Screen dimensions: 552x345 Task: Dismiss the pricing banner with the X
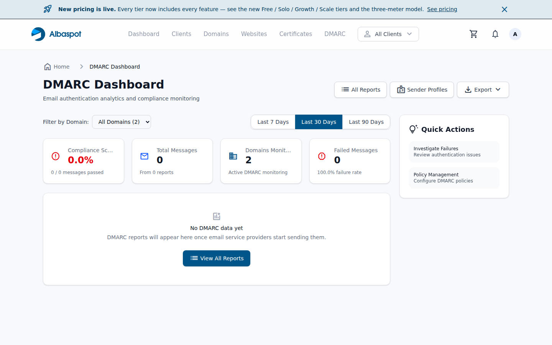tap(504, 9)
